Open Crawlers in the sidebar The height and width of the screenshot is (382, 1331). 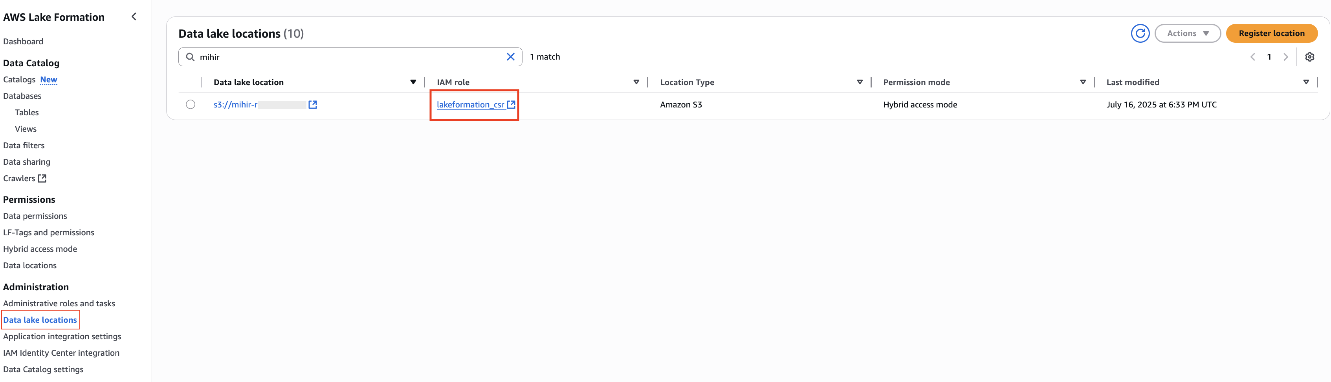pyautogui.click(x=19, y=178)
